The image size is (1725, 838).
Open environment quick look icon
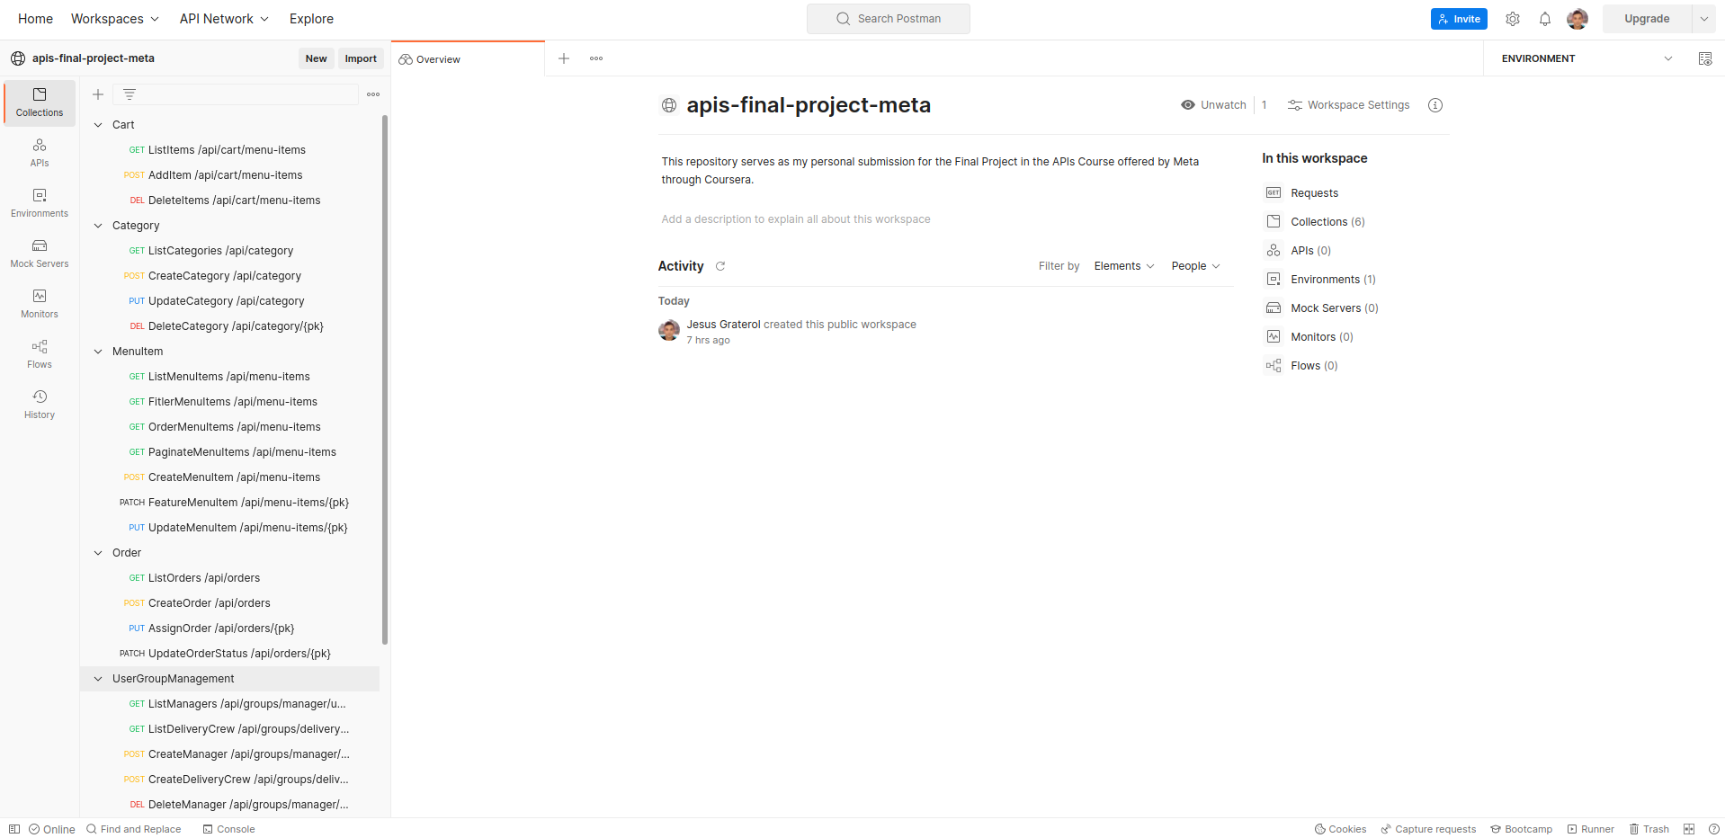[x=1705, y=58]
